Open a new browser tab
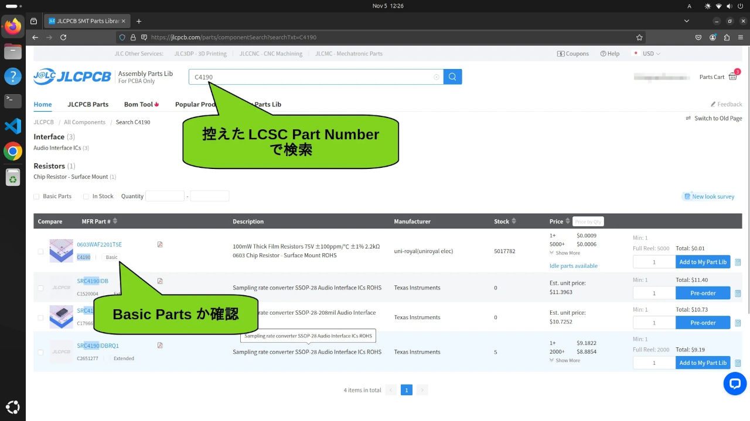This screenshot has height=421, width=750. [139, 21]
